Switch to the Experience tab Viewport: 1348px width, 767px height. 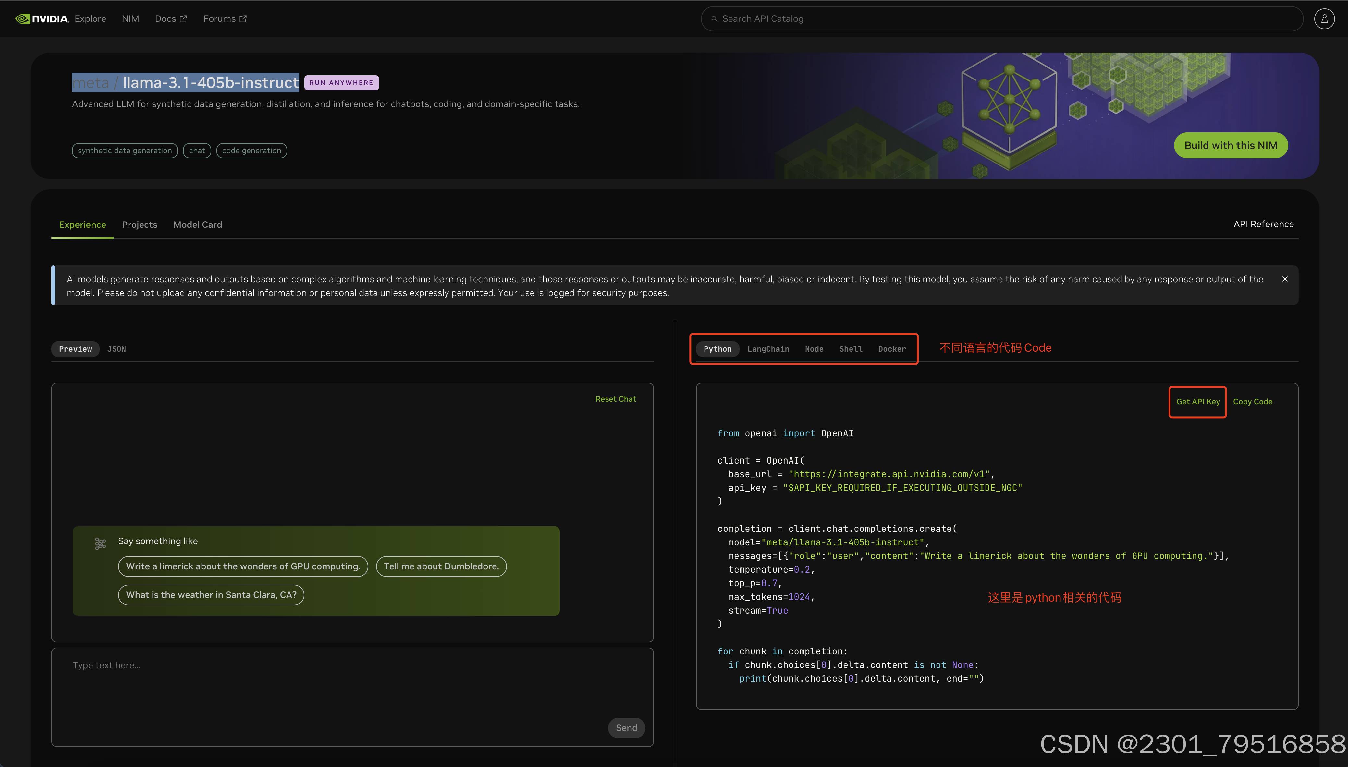click(82, 225)
